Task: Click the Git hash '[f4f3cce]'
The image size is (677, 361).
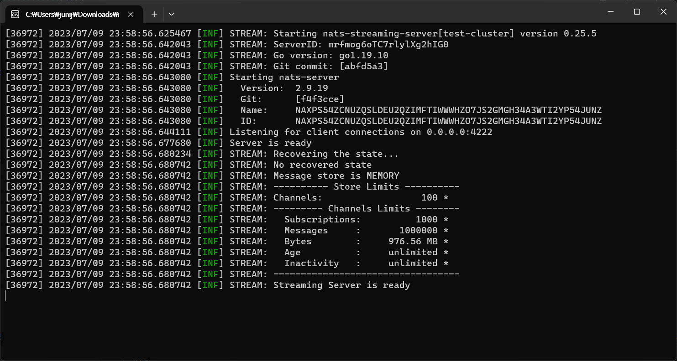Action: click(320, 99)
